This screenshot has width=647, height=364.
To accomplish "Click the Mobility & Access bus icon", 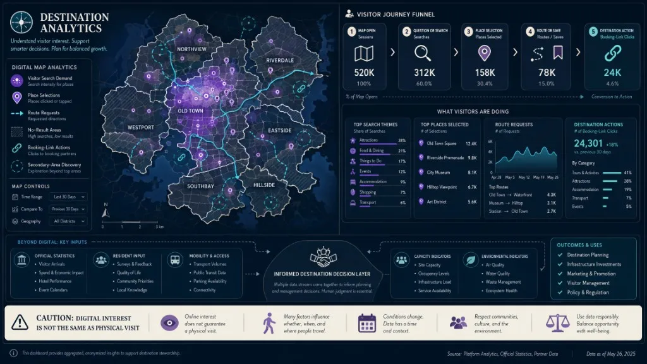I will point(175,260).
